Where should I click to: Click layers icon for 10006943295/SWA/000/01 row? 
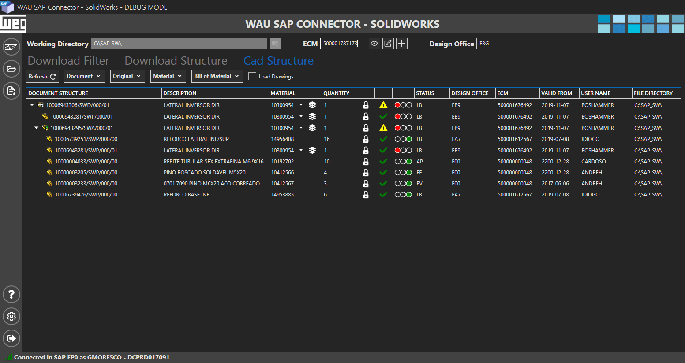point(312,128)
